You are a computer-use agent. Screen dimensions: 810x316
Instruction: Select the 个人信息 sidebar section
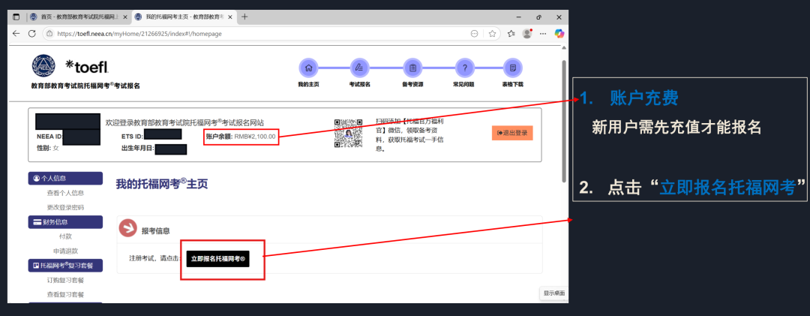[65, 179]
